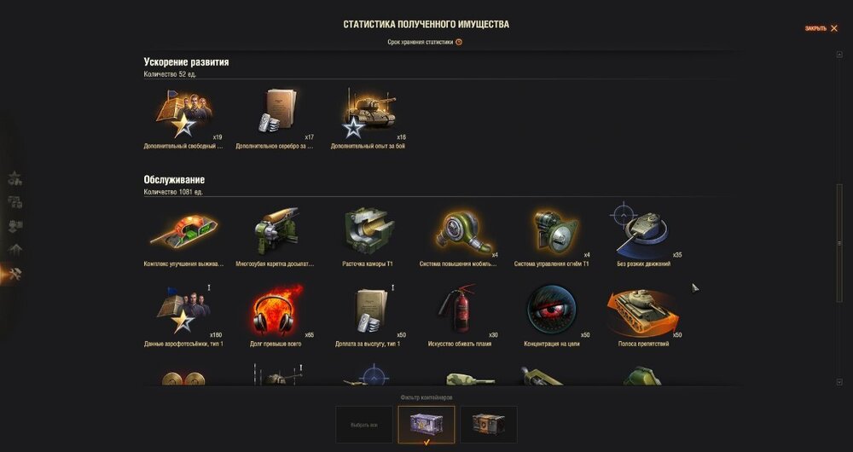
Task: Open the maintenance wrench-and-hammer sidebar section
Action: [15, 274]
